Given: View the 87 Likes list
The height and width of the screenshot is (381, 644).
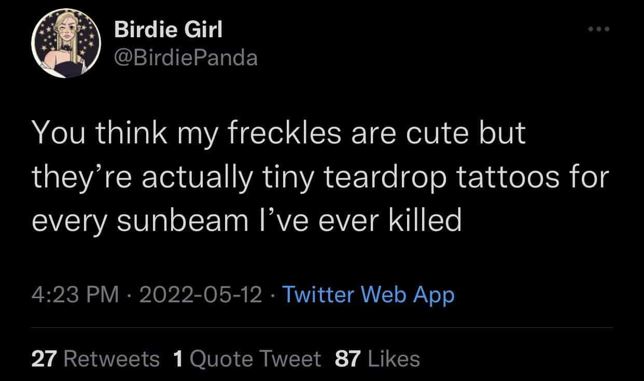Looking at the screenshot, I should click(x=377, y=358).
